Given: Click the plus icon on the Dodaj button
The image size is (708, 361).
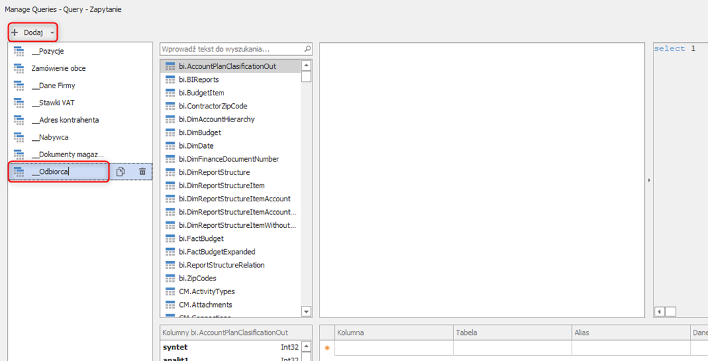Looking at the screenshot, I should (15, 32).
